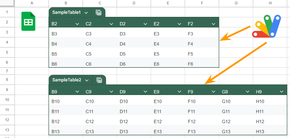Click the SampleTable2 table view icon
Viewport: 290px width, 138px height.
coord(99,80)
